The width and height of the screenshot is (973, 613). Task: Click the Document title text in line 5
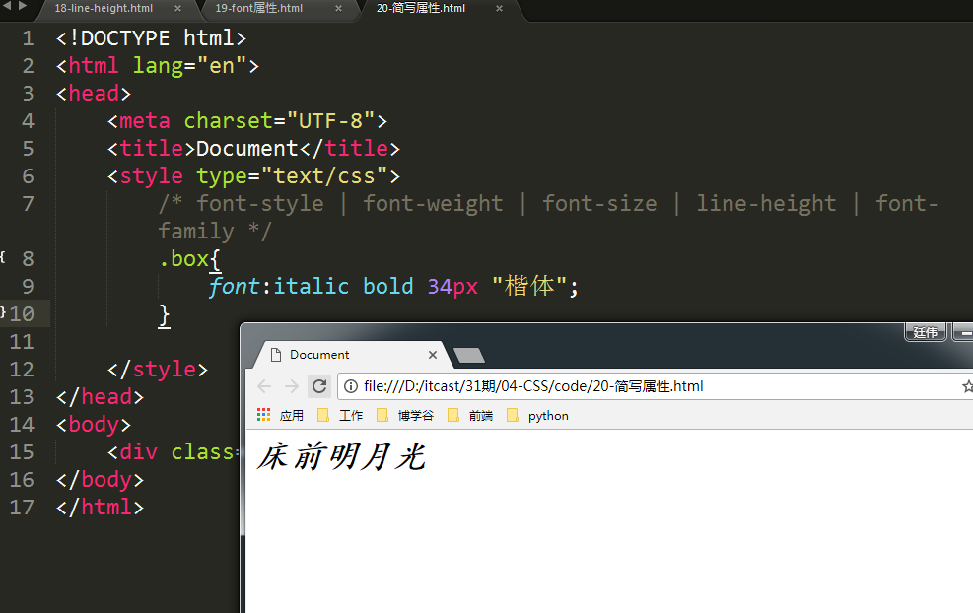(247, 148)
